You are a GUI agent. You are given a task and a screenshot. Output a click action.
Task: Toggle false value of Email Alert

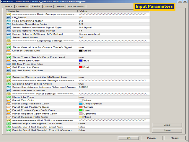click(x=82, y=127)
